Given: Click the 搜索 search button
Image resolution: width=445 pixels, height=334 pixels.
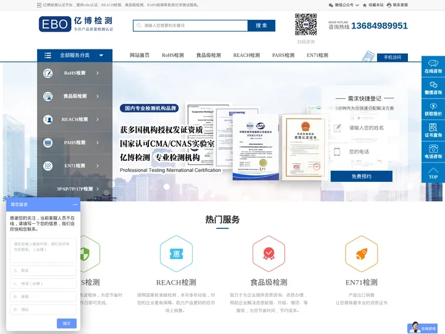Looking at the screenshot, I should click(261, 25).
